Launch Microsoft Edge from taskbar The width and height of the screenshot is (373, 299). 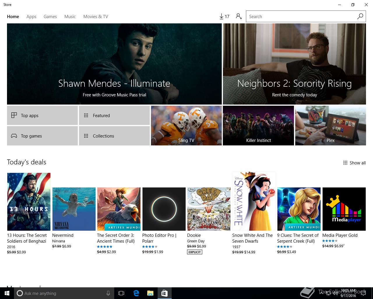136,293
